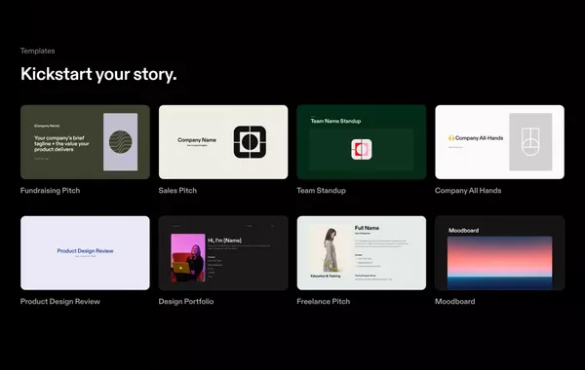Image resolution: width=585 pixels, height=370 pixels.
Task: Click the red-pink logo icon in Team Standup
Action: click(361, 149)
